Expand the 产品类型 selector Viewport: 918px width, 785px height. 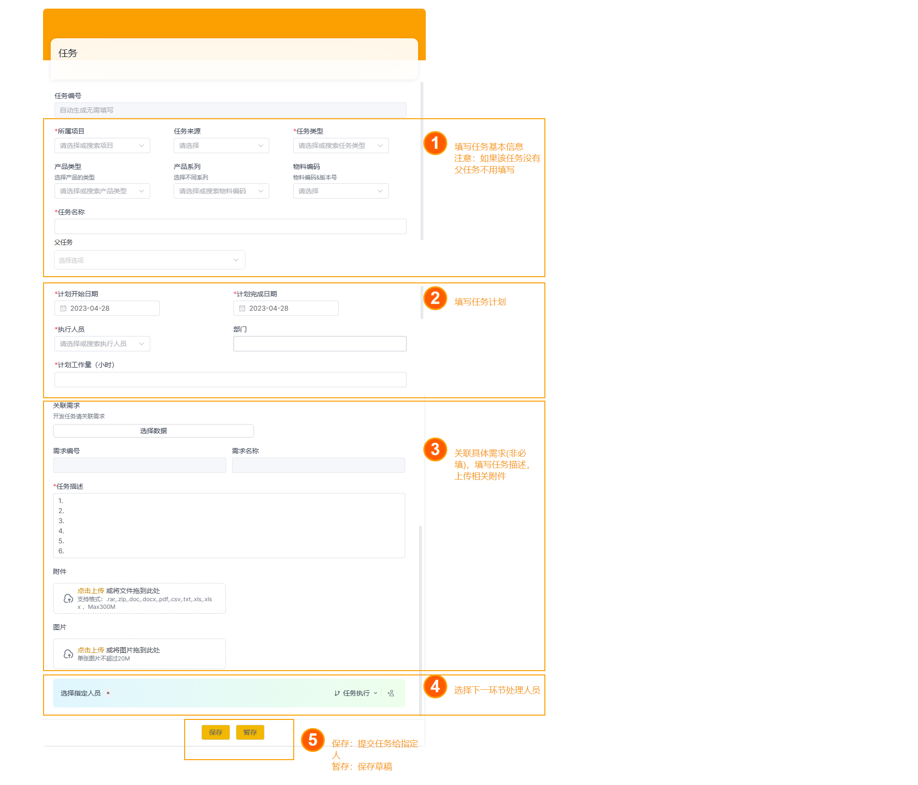102,191
